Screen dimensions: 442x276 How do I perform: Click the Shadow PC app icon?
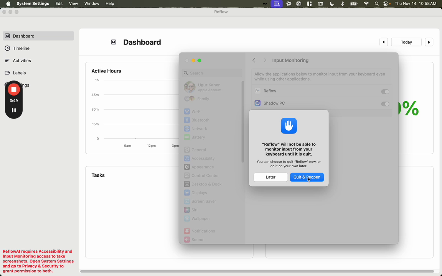tap(257, 103)
